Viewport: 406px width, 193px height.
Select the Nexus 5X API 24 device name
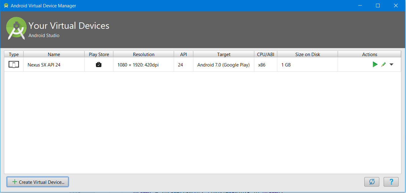44,65
